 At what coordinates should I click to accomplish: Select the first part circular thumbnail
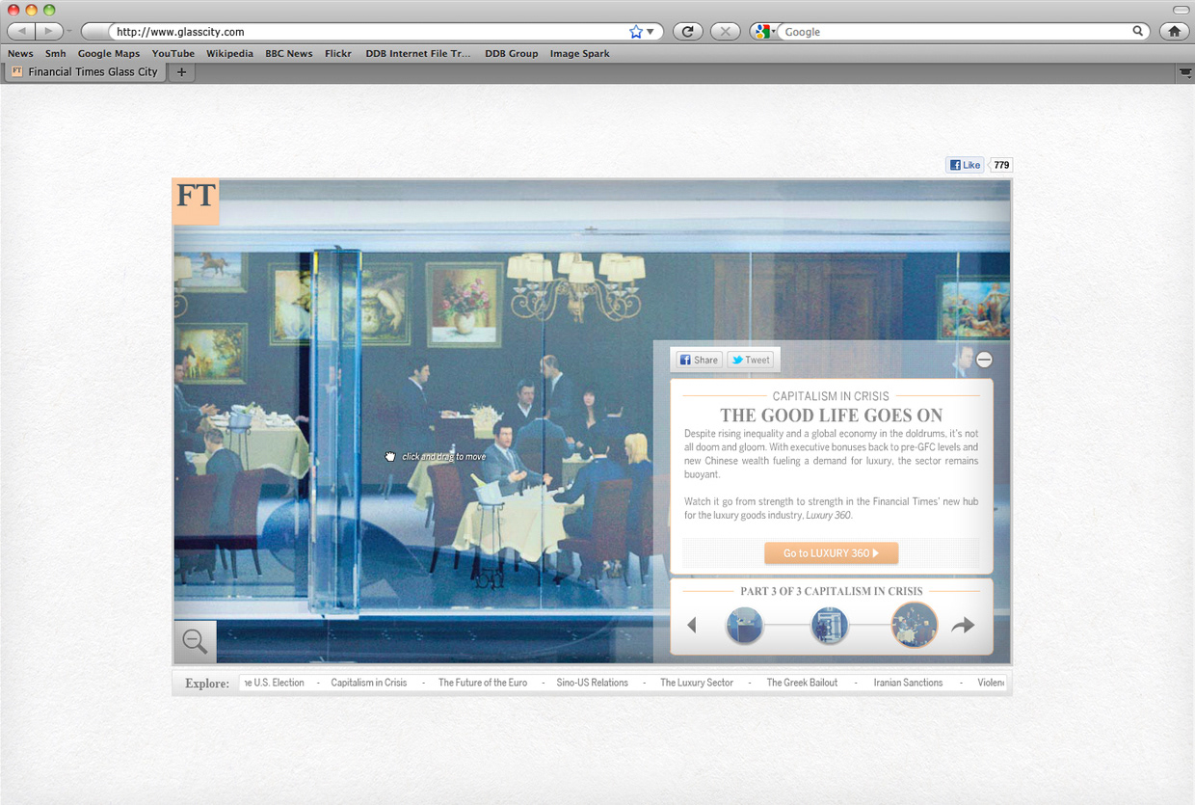coord(744,626)
